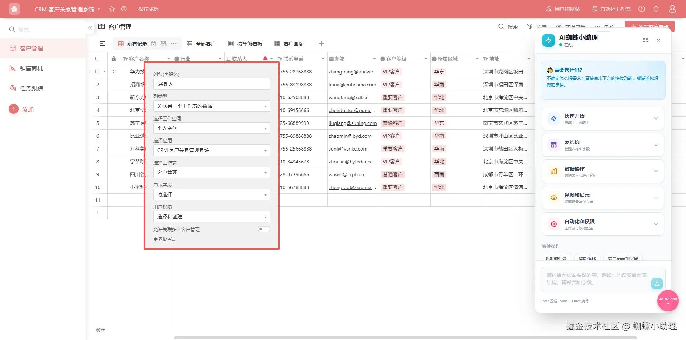Open 自动化工作流 in the top bar
The width and height of the screenshot is (686, 340).
point(611,9)
